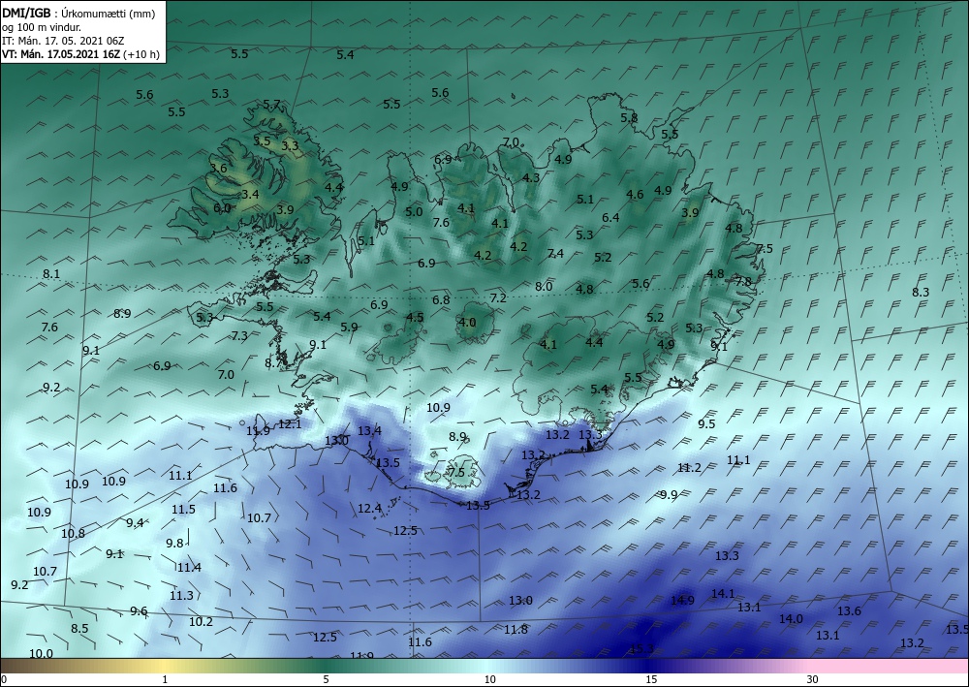The width and height of the screenshot is (969, 687).
Task: Click the 8.1 value on the western side
Action: [51, 273]
